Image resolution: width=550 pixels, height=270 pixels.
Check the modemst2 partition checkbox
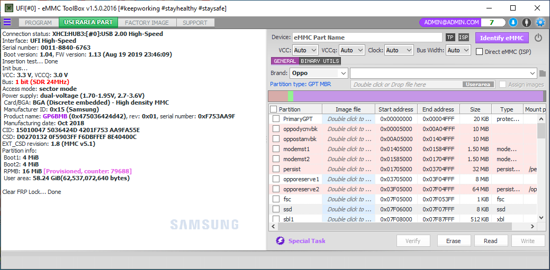tap(276, 159)
